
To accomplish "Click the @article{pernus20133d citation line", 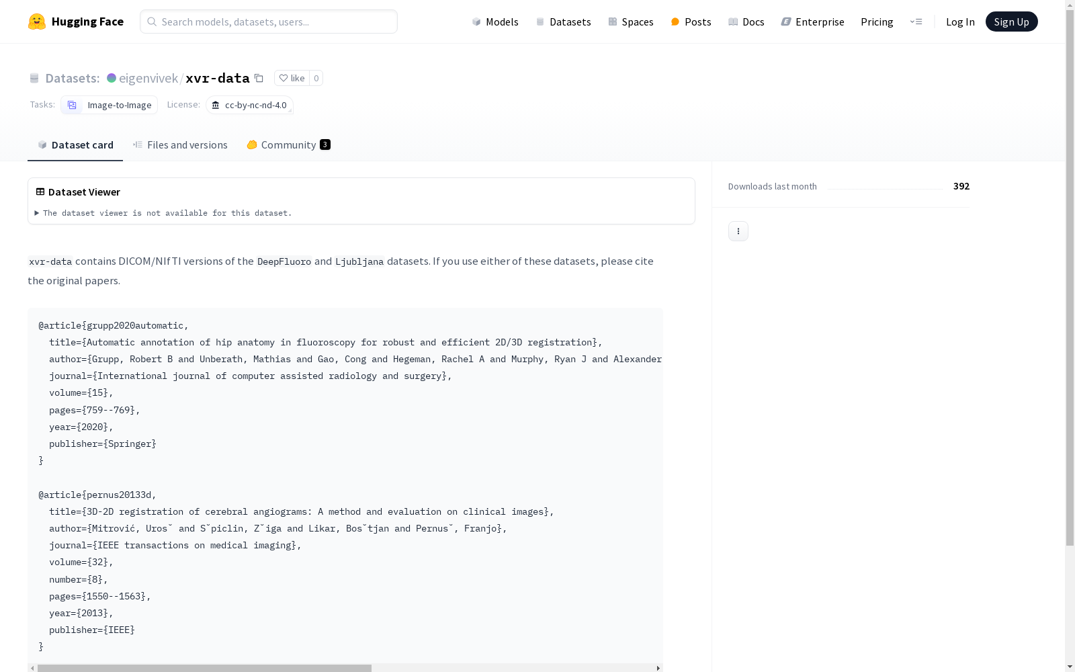I will (97, 495).
